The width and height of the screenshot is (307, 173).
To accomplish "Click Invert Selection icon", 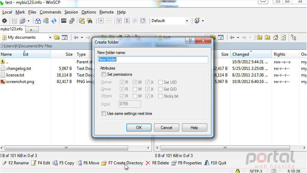I will 127,21.
